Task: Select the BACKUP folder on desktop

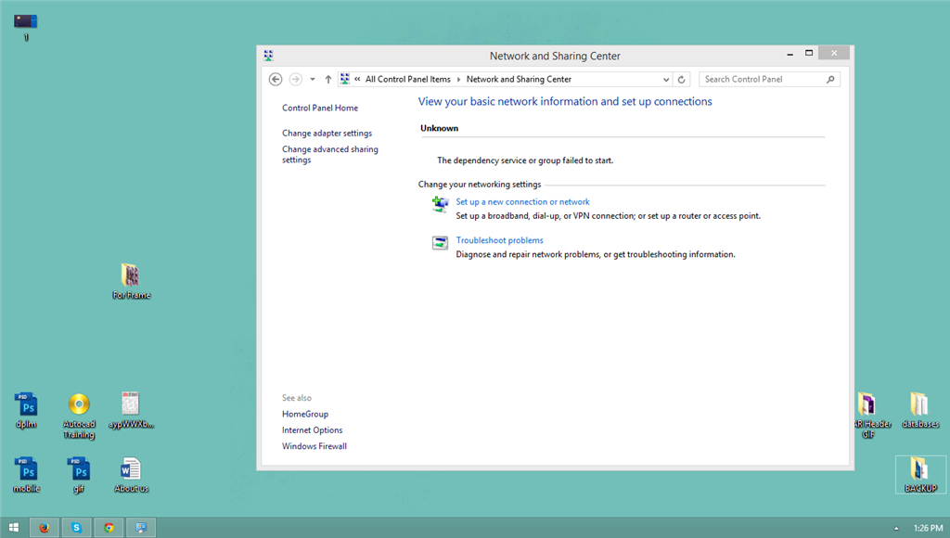Action: (920, 475)
